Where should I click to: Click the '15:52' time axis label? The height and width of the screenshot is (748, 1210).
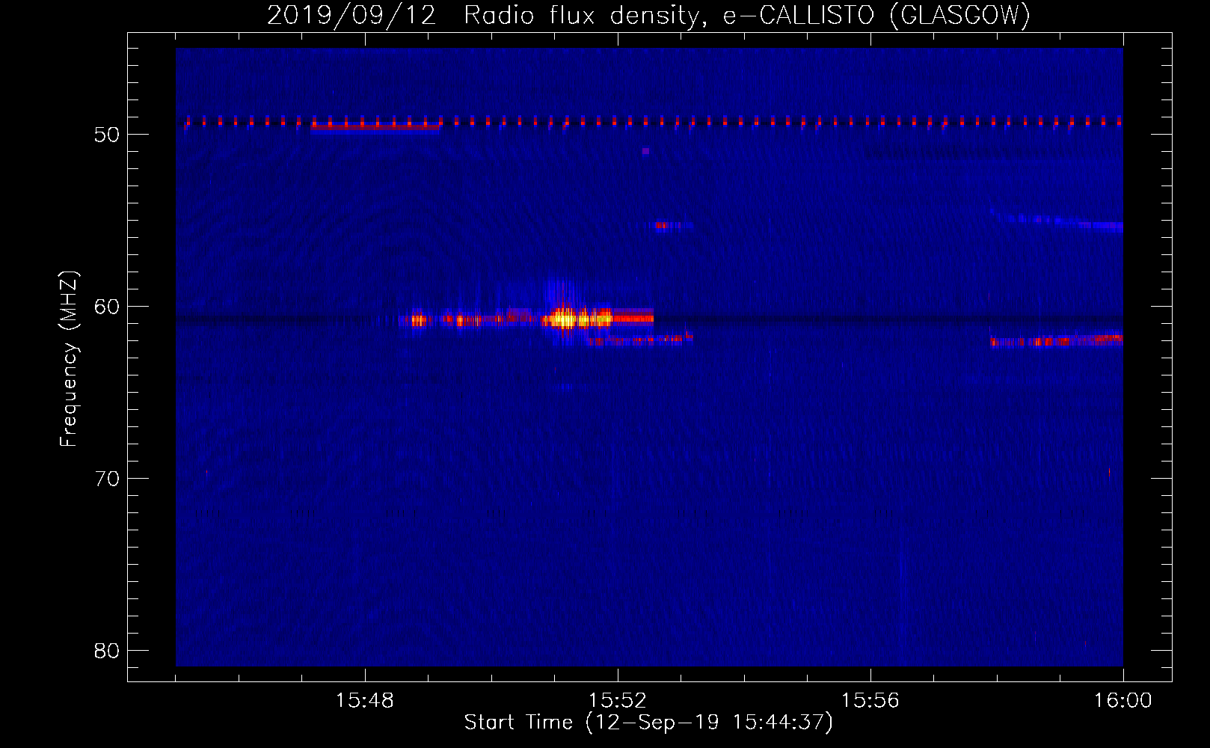618,701
